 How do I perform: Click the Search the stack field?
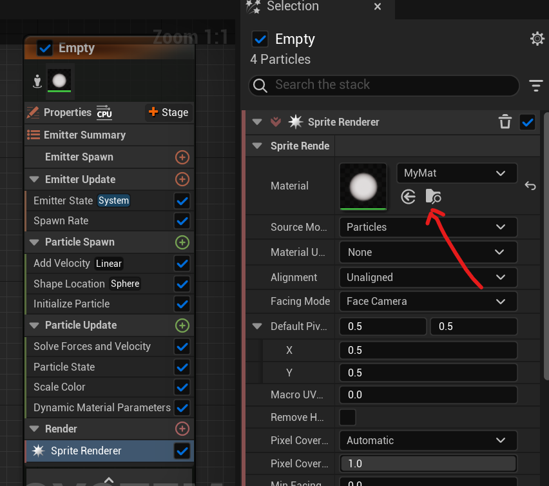click(383, 85)
